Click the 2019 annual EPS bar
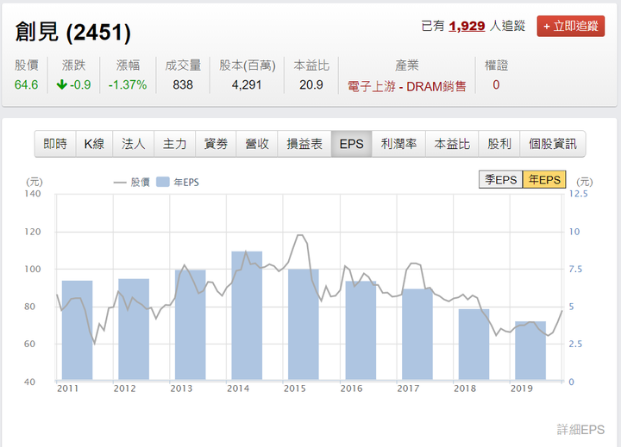This screenshot has height=447, width=621. [530, 351]
